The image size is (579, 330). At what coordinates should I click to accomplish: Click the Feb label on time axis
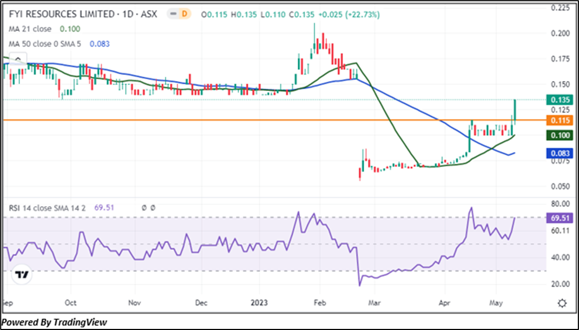click(320, 303)
